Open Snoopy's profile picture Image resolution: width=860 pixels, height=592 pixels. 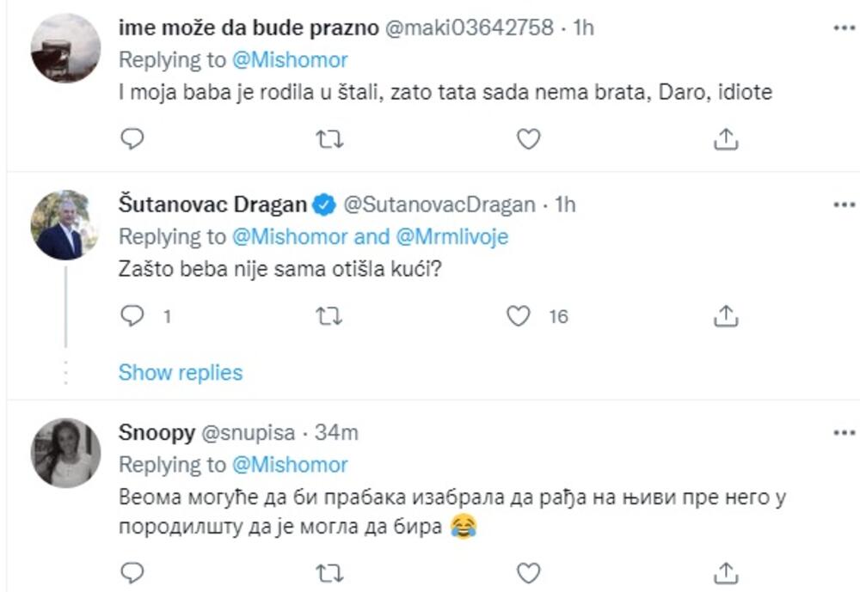click(65, 453)
